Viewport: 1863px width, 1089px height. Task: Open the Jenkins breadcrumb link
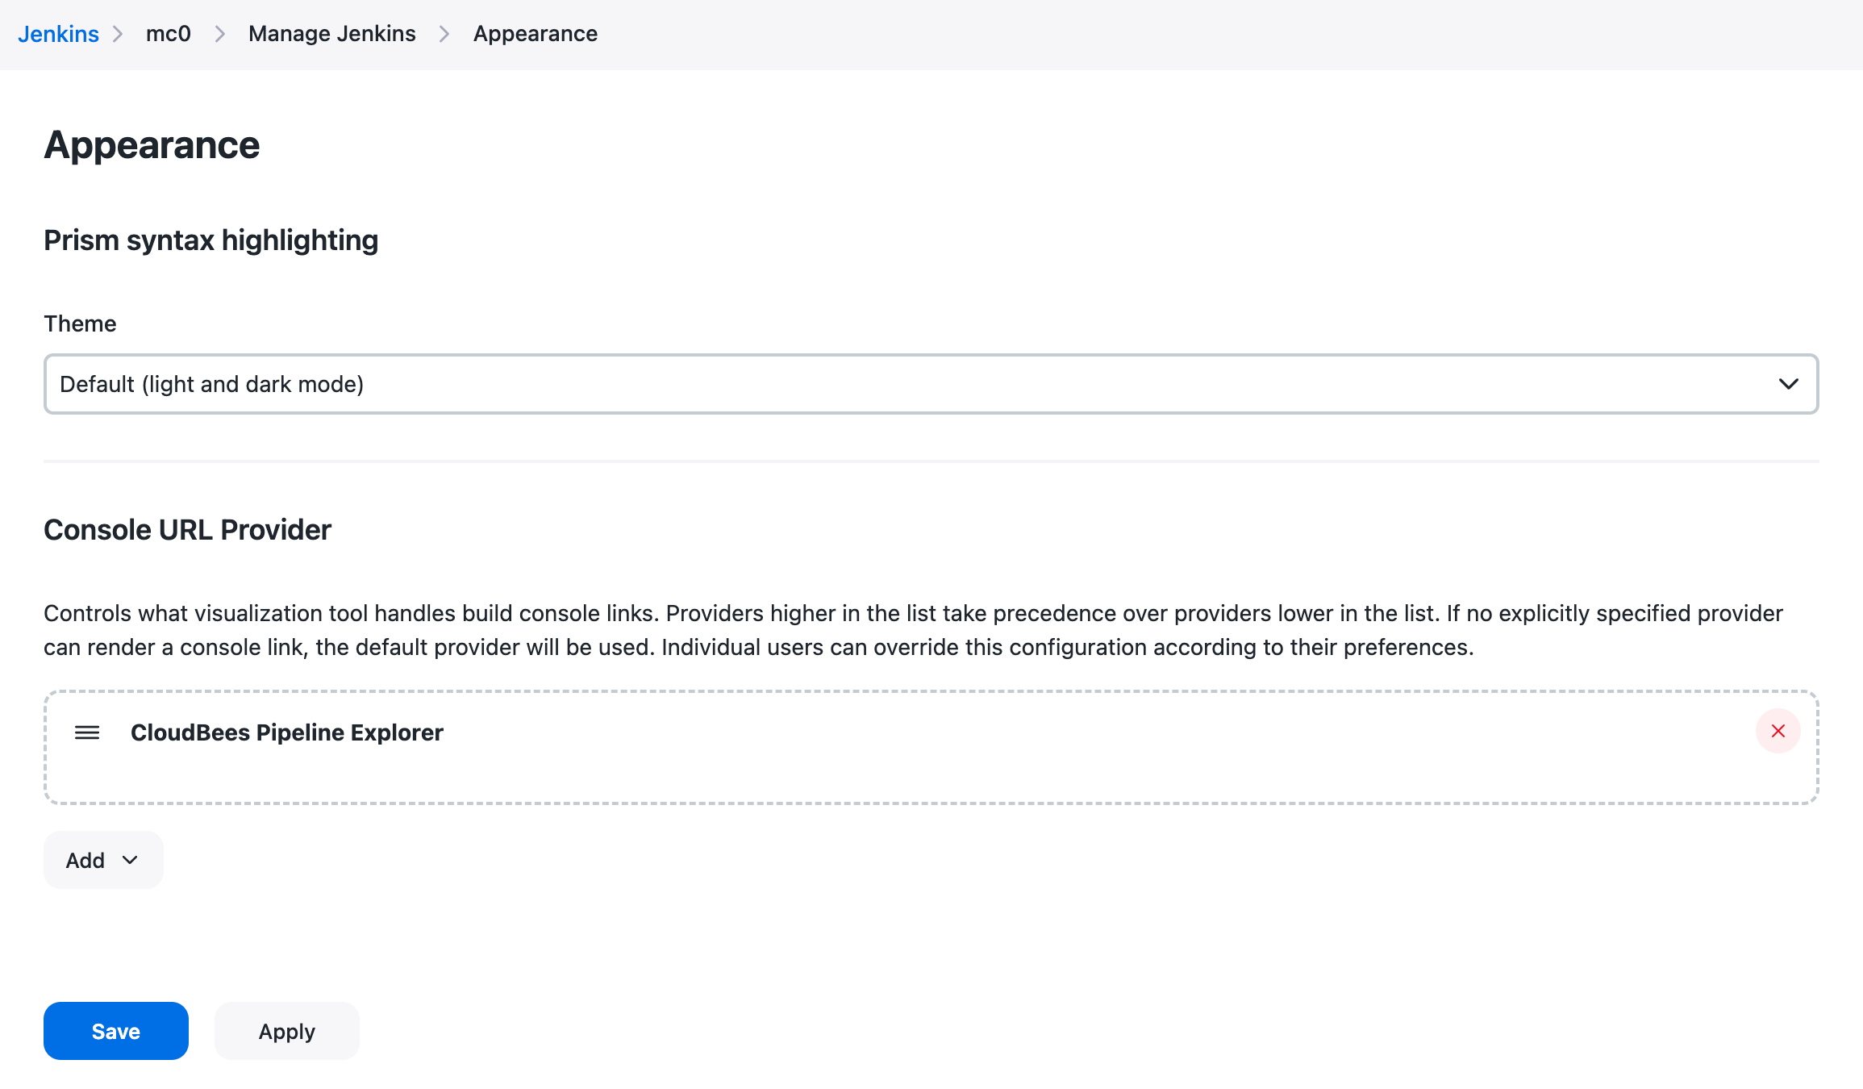58,34
